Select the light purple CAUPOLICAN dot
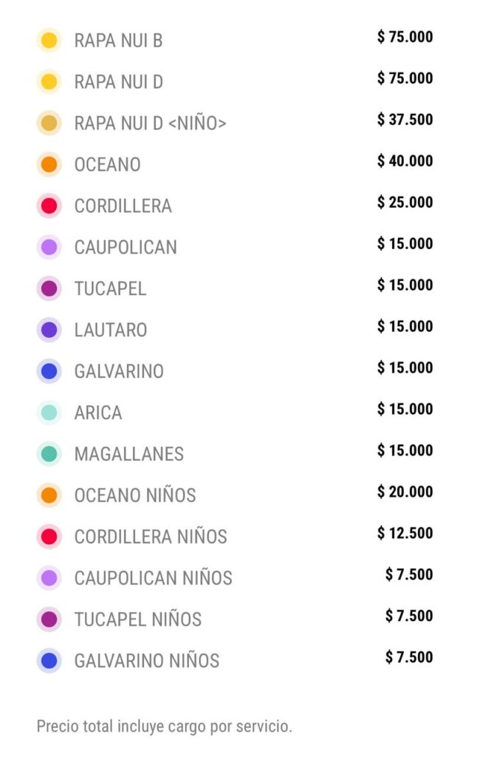Image resolution: width=477 pixels, height=757 pixels. [x=49, y=247]
